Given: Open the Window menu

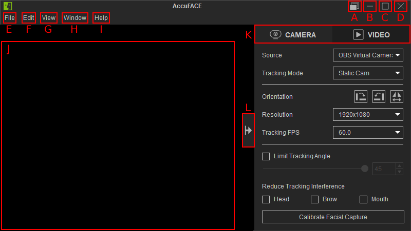Looking at the screenshot, I should [75, 18].
